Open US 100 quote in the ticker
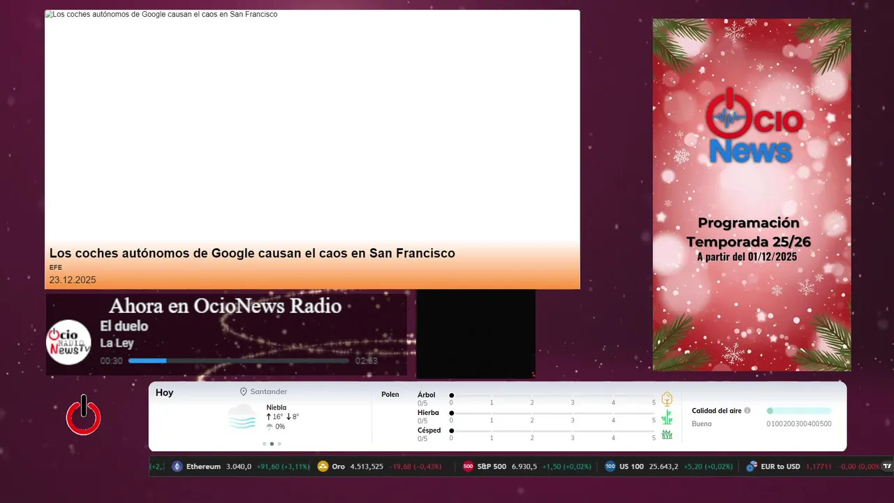 [x=669, y=467]
